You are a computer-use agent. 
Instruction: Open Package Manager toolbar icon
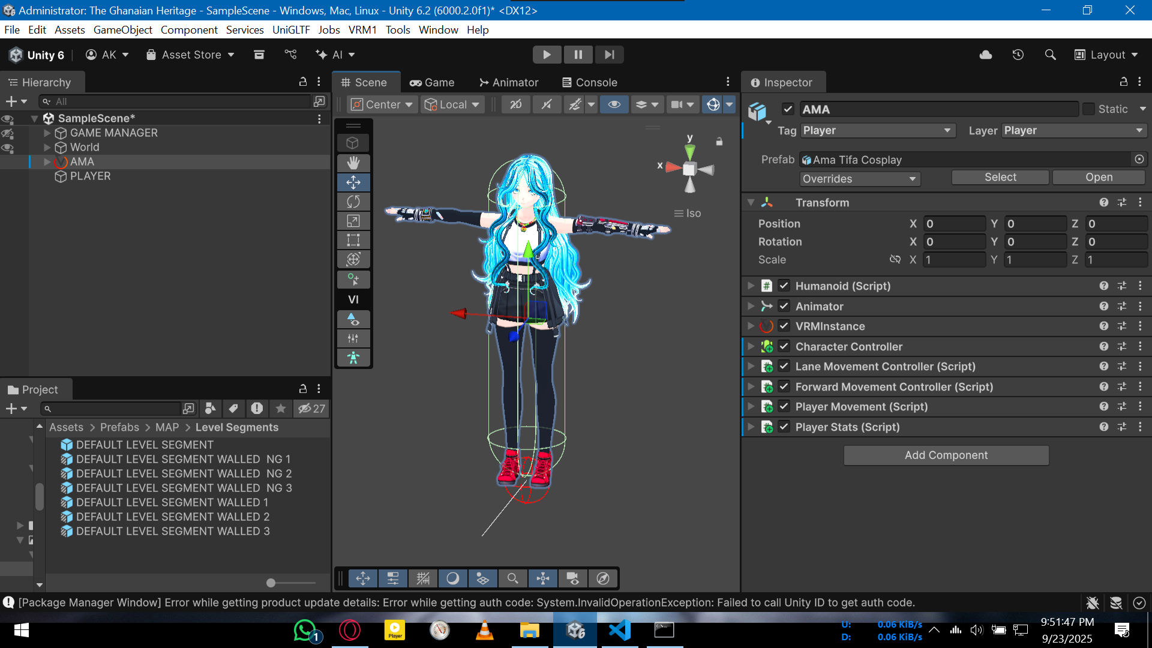[x=259, y=55]
